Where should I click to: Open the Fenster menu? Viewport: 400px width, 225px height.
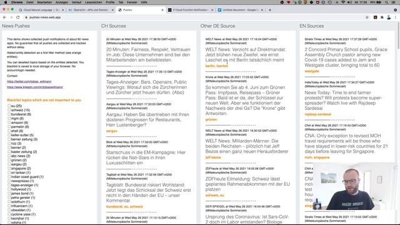click(x=132, y=2)
